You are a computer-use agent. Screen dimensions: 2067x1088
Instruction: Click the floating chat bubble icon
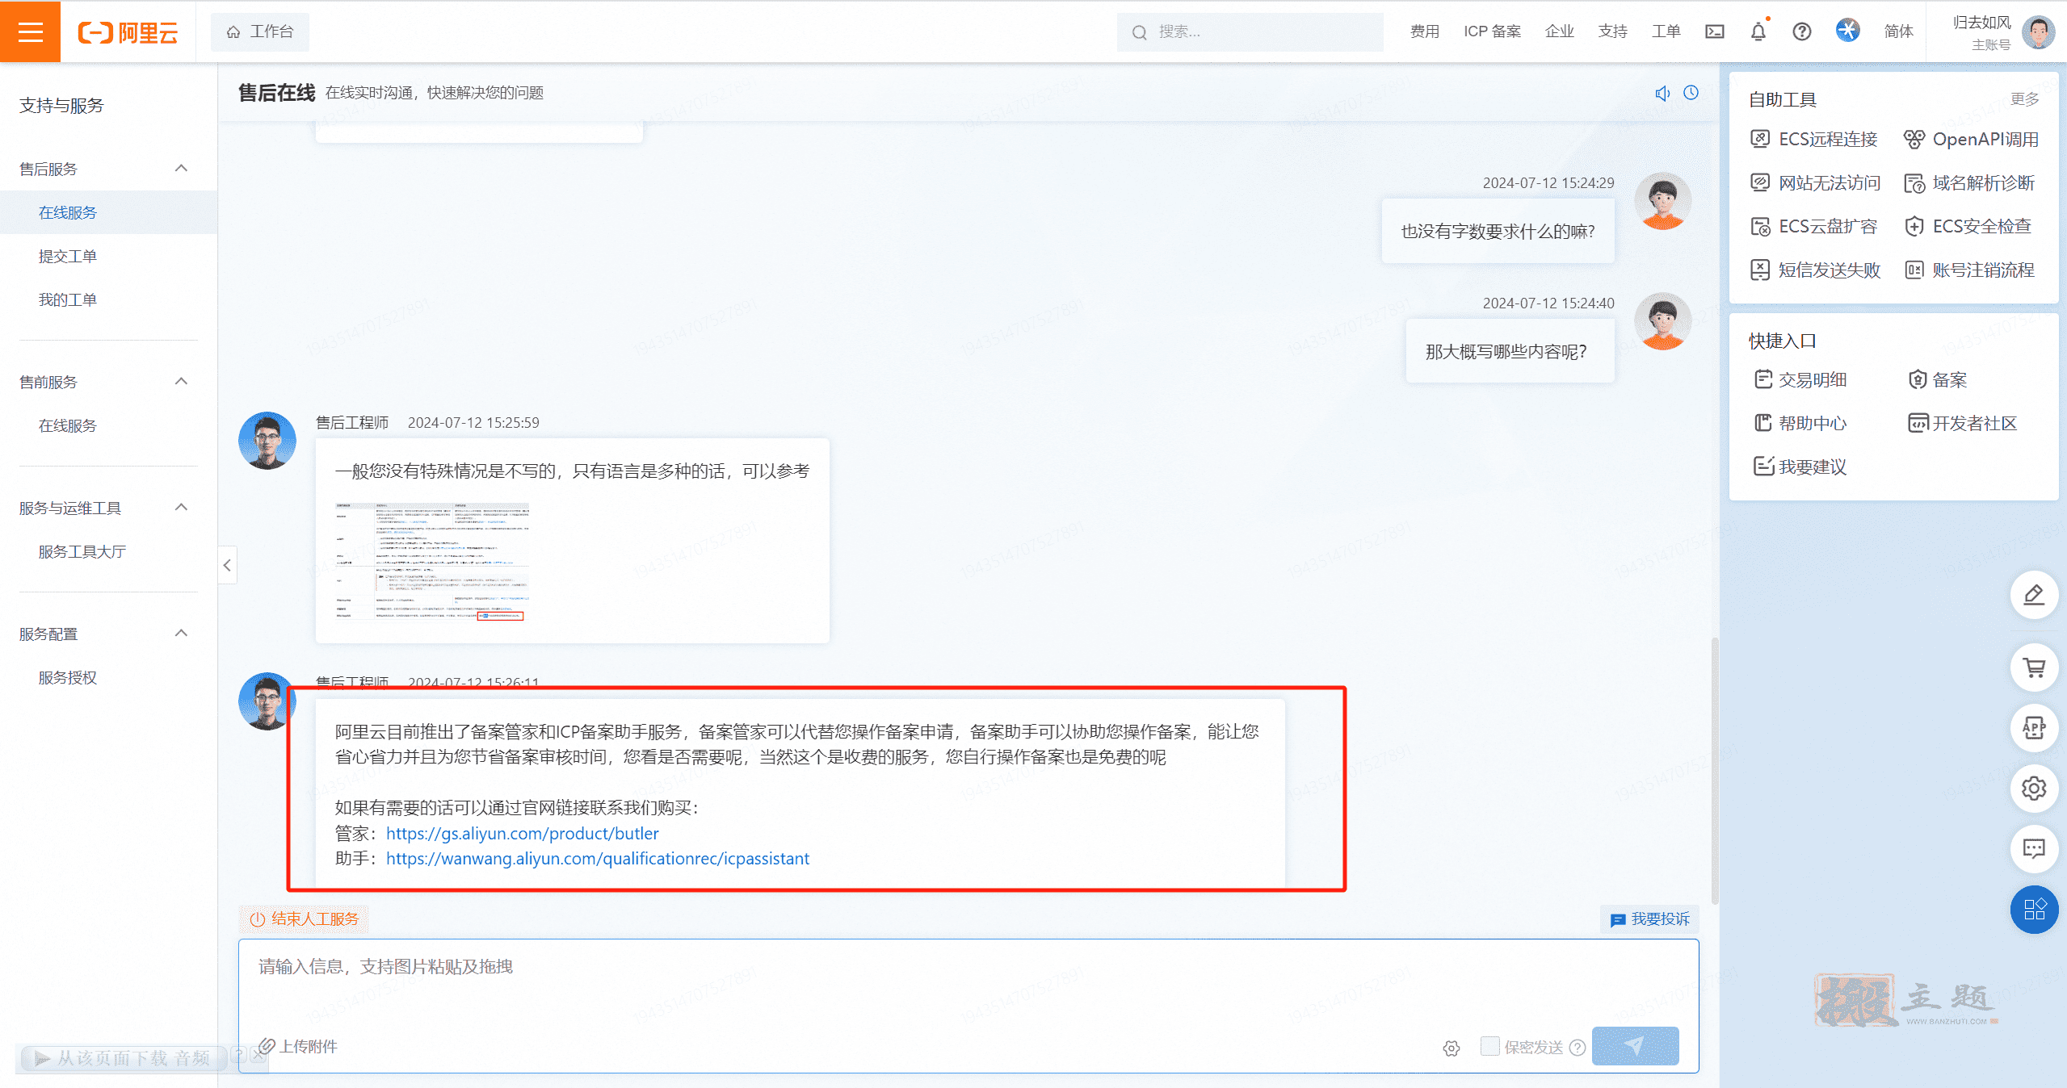[2034, 849]
